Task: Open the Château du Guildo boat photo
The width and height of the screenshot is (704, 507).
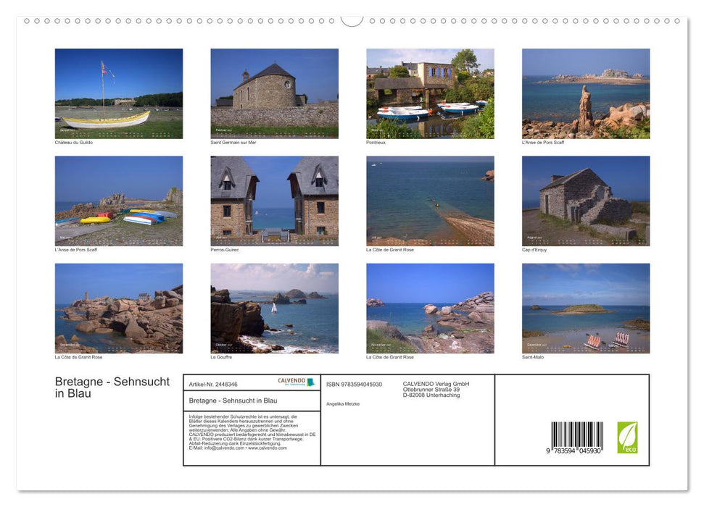Action: (119, 93)
